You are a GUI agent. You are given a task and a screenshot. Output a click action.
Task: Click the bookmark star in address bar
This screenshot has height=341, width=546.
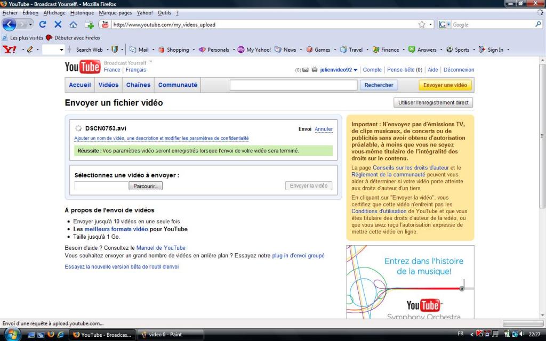[x=422, y=25]
